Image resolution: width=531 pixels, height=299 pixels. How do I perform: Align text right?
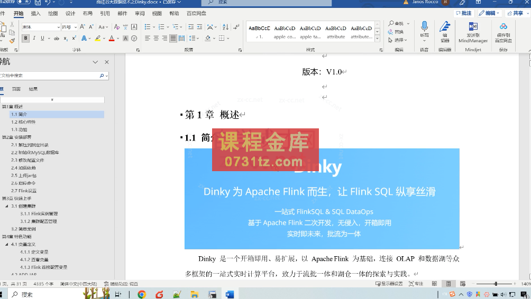(164, 38)
